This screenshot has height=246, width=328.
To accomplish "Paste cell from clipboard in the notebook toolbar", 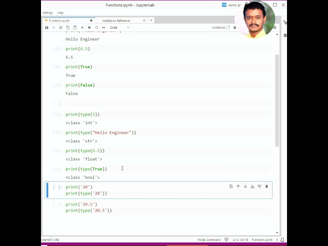I will click(x=75, y=27).
